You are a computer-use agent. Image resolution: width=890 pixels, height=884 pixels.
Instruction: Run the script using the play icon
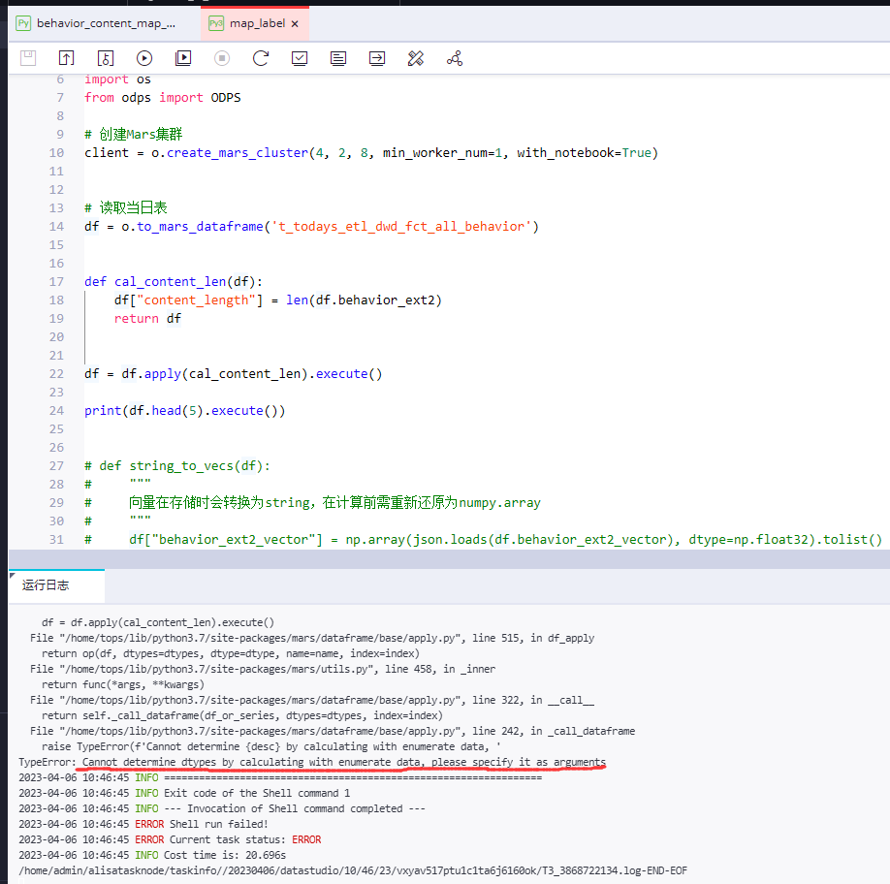[143, 58]
